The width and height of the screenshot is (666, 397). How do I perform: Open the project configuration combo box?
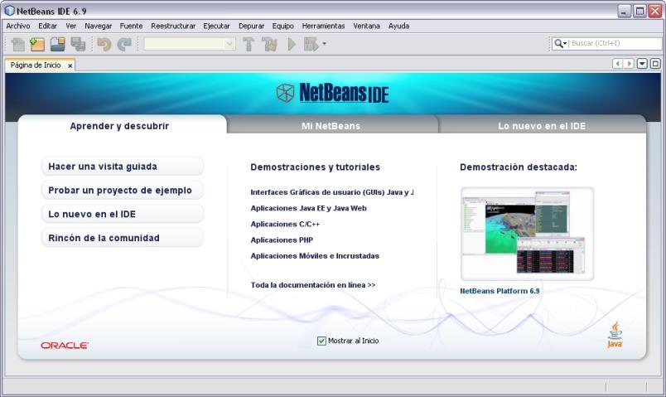pyautogui.click(x=190, y=44)
